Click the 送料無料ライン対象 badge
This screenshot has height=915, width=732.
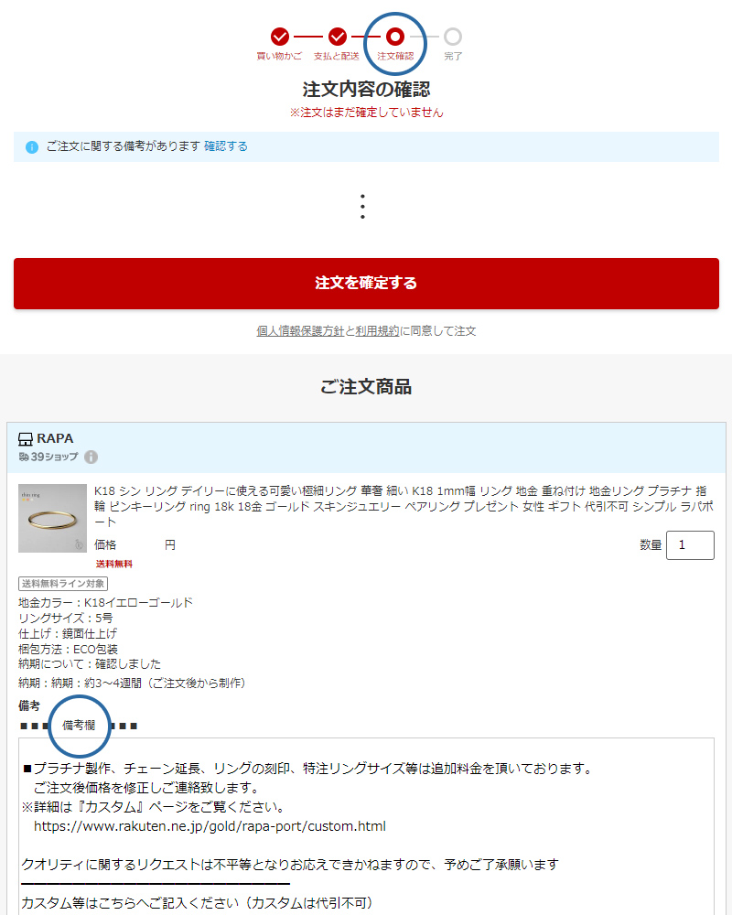pos(63,584)
